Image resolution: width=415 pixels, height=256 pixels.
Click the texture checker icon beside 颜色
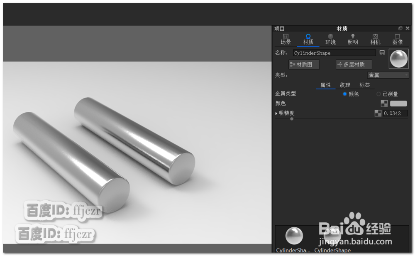point(384,103)
